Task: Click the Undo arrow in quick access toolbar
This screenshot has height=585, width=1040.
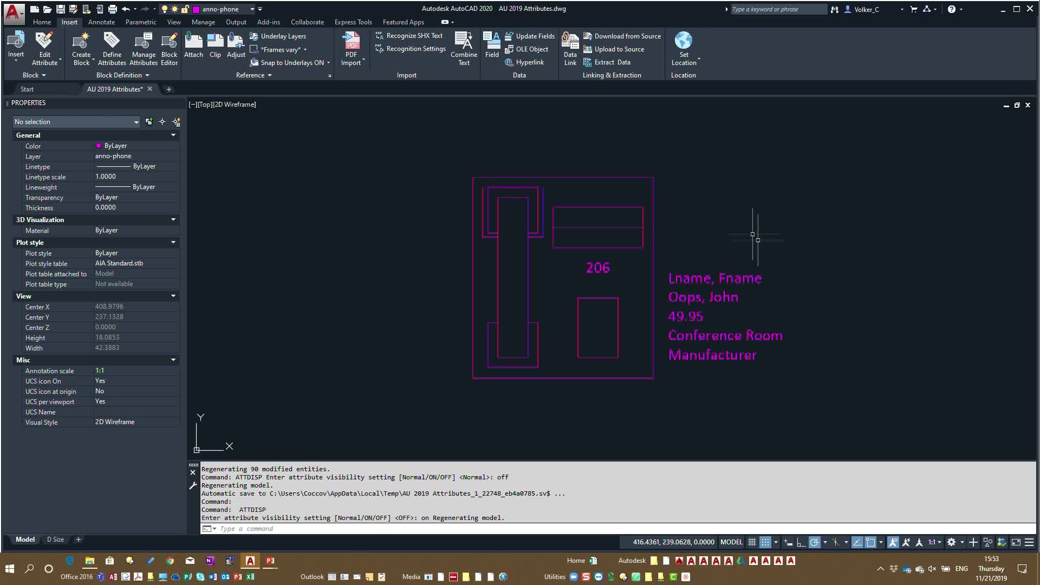Action: (x=126, y=9)
